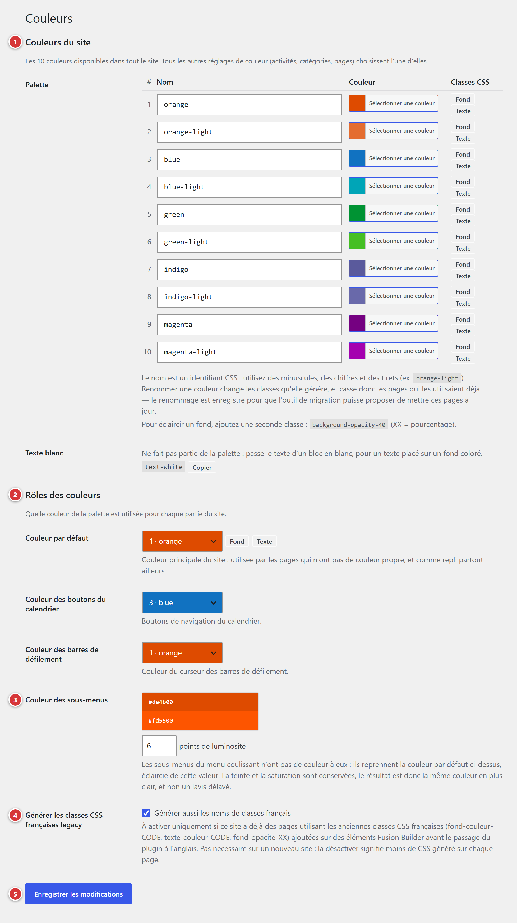
Task: Click the numbered badge 3 beside Couleur des sous-menus
Action: (x=15, y=700)
